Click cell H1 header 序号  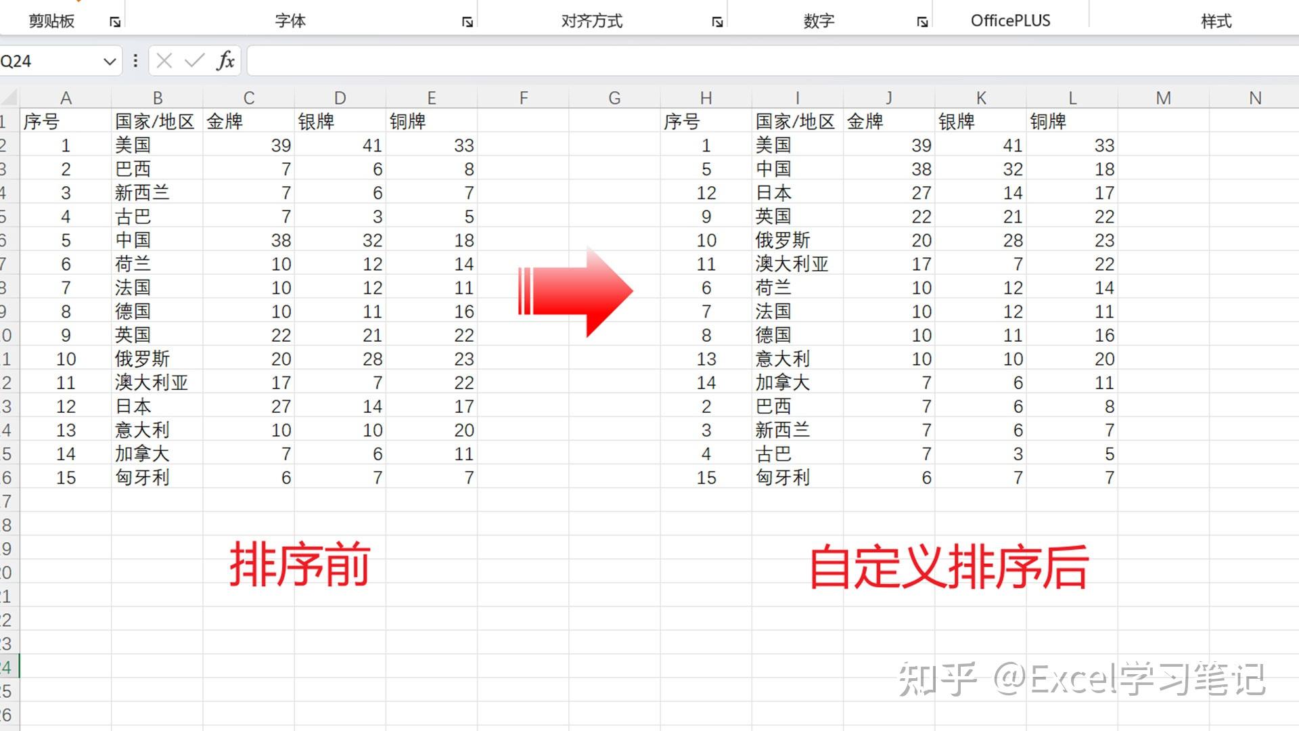[706, 121]
